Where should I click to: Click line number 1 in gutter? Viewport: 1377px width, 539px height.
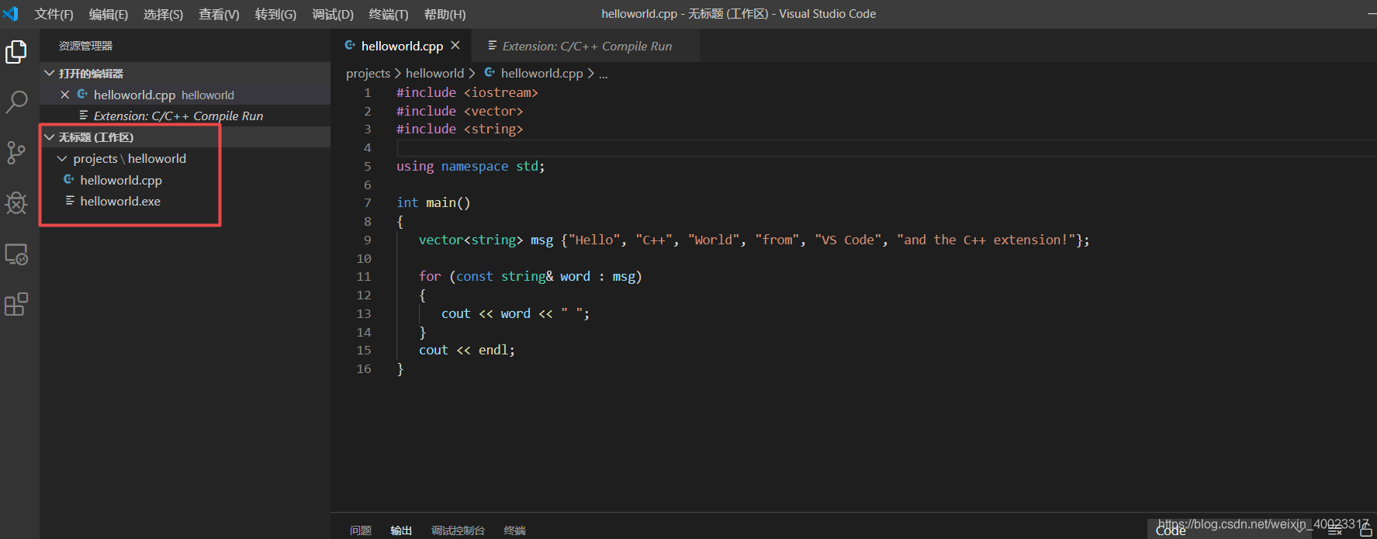(368, 92)
